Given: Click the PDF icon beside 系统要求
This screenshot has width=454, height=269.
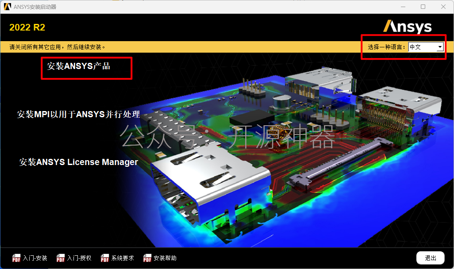Looking at the screenshot, I should [105, 258].
